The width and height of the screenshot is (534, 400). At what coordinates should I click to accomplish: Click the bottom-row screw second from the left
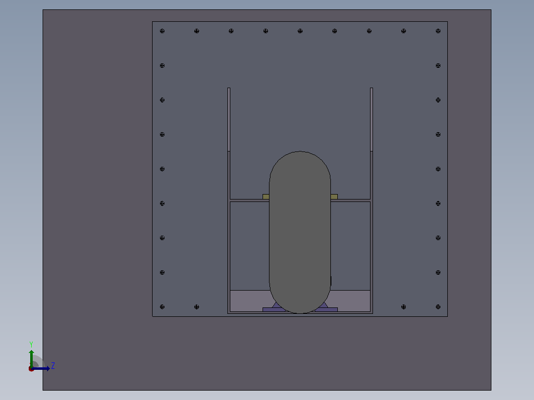click(197, 307)
